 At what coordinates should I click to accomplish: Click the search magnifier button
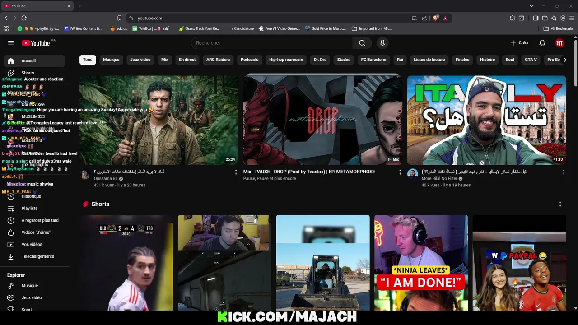(362, 43)
